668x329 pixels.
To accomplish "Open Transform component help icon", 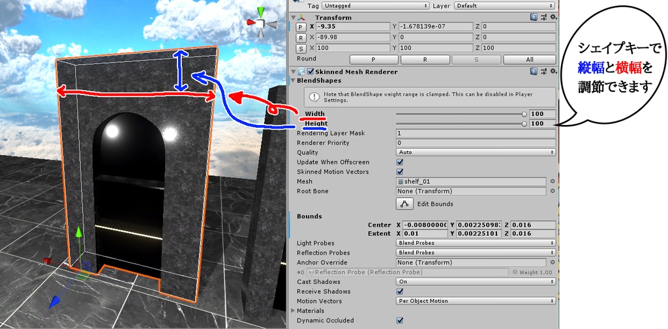I will click(534, 17).
